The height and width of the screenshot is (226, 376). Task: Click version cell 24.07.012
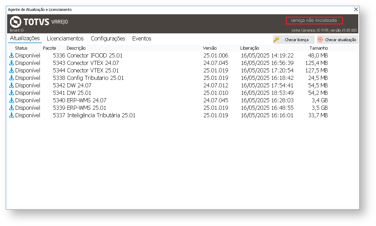[x=216, y=85]
